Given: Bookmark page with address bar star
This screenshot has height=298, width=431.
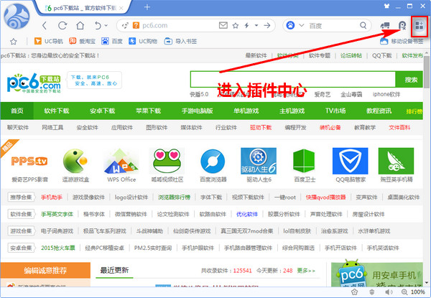Looking at the screenshot, I should 236,26.
